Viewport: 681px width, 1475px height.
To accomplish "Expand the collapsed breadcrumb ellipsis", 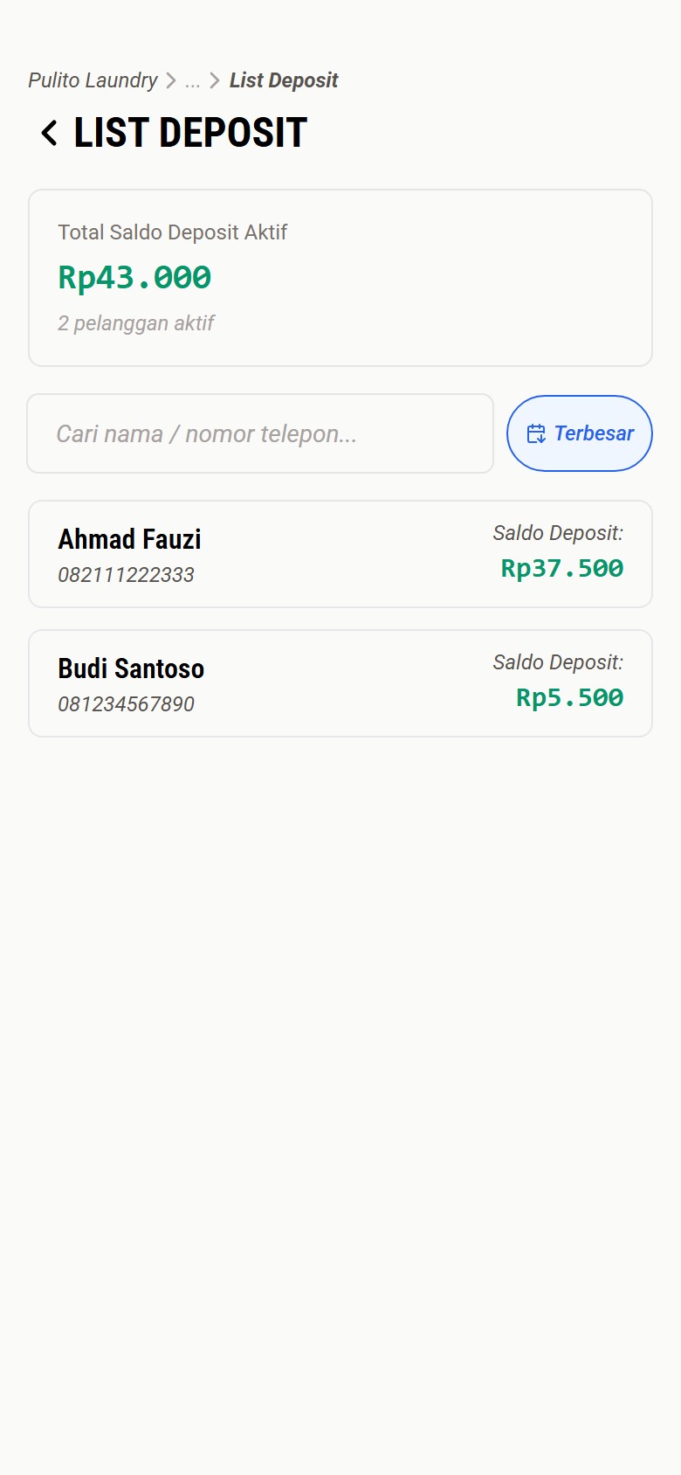I will coord(193,81).
